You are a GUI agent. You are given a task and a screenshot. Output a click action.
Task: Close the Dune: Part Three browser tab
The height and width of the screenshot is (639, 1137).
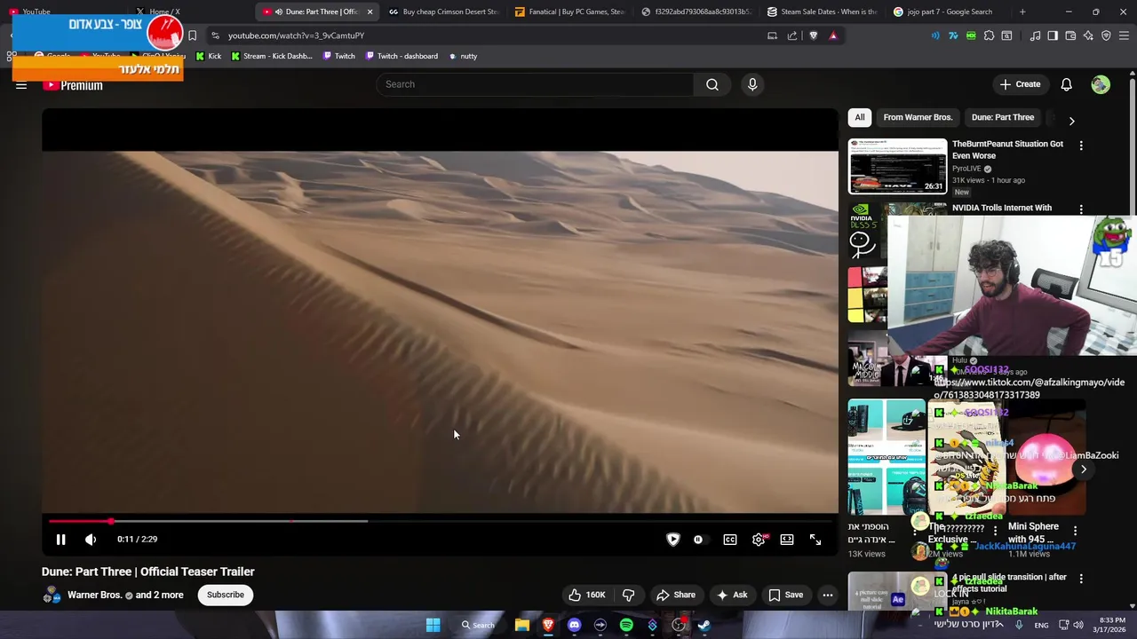pos(370,12)
